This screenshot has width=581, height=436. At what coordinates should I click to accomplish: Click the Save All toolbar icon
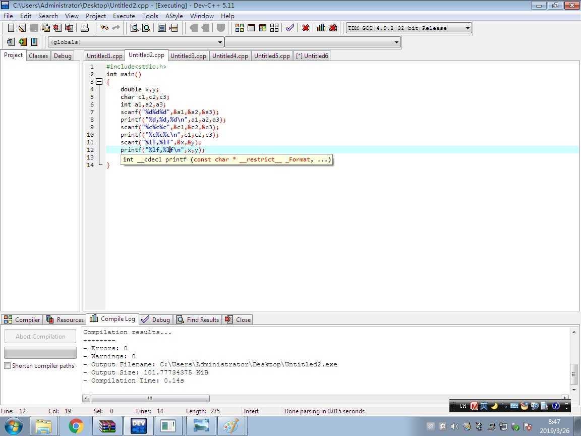[45, 28]
